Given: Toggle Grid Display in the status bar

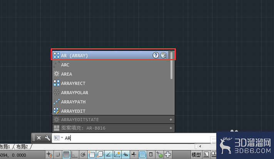Looking at the screenshot, I should [x=66, y=155].
